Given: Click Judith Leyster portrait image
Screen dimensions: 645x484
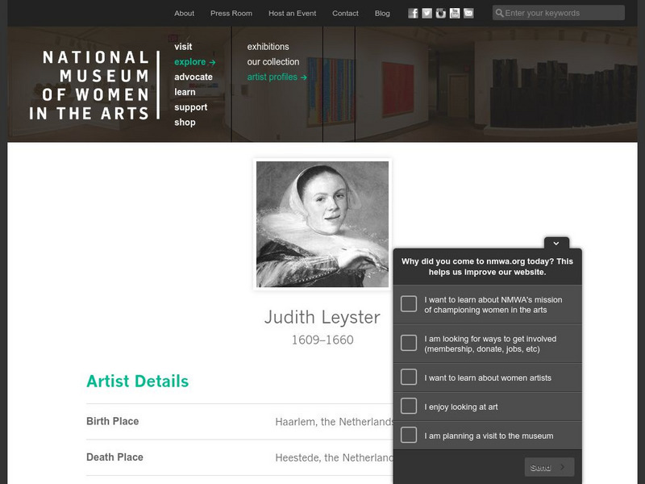Looking at the screenshot, I should click(322, 224).
